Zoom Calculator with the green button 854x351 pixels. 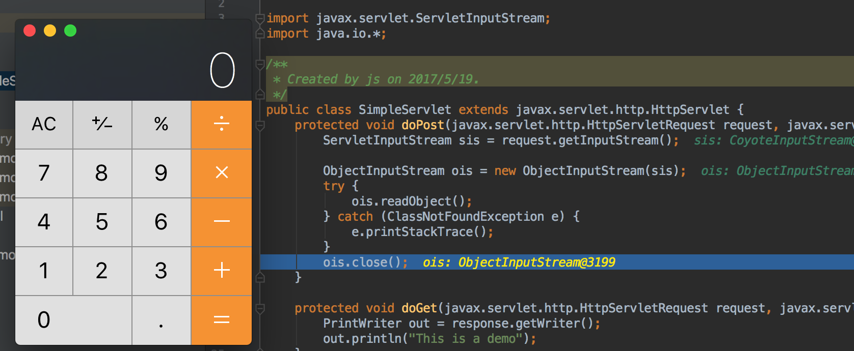(x=70, y=31)
